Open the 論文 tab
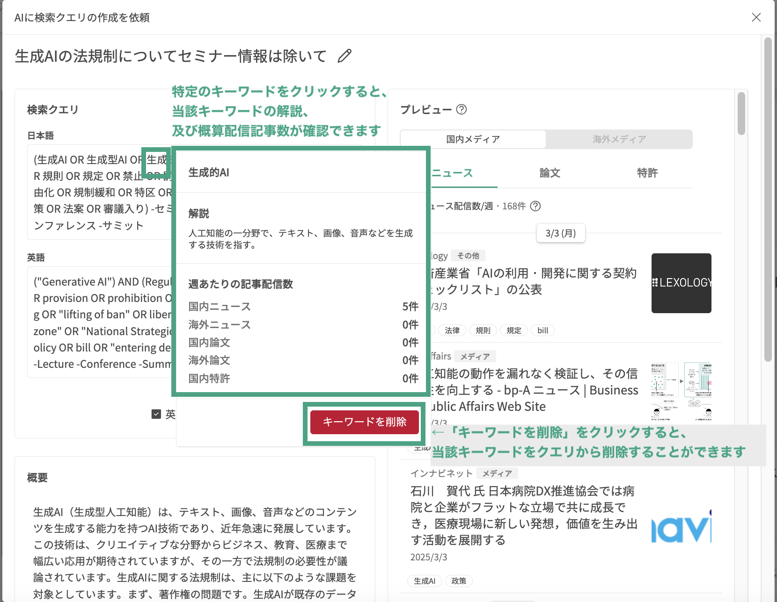The width and height of the screenshot is (777, 602). click(550, 173)
